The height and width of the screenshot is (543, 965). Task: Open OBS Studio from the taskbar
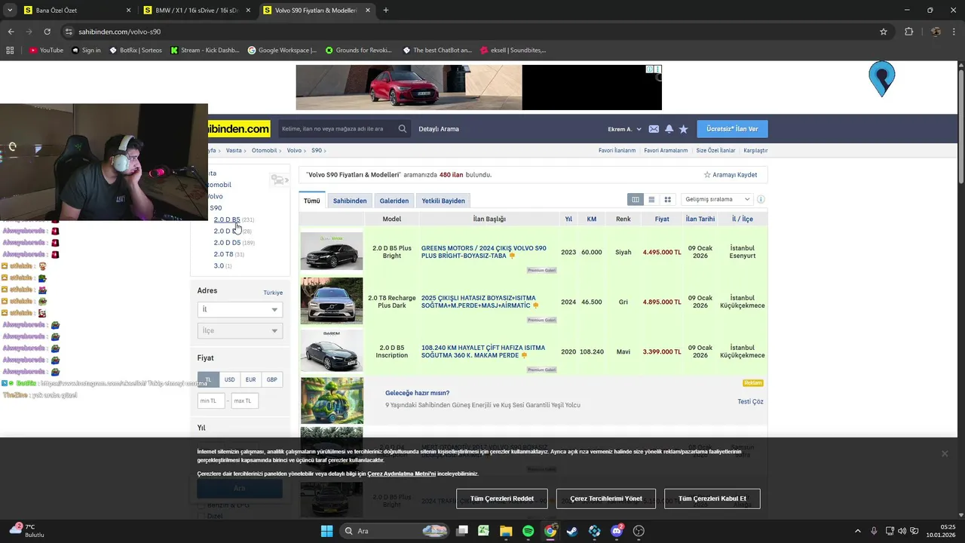639,531
